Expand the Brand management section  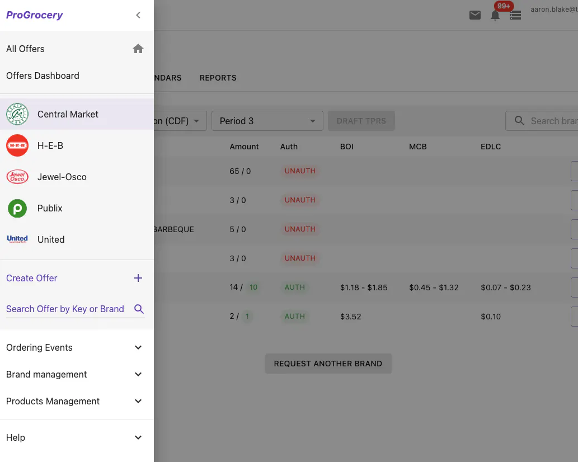77,374
